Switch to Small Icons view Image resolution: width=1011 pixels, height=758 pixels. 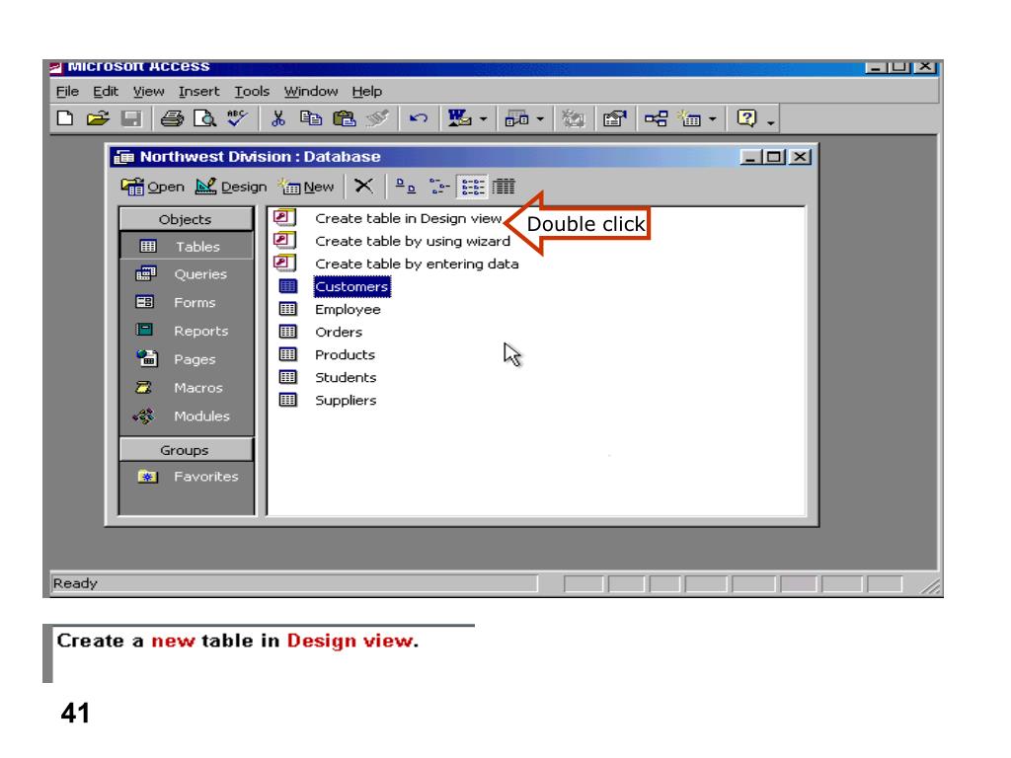coord(439,187)
